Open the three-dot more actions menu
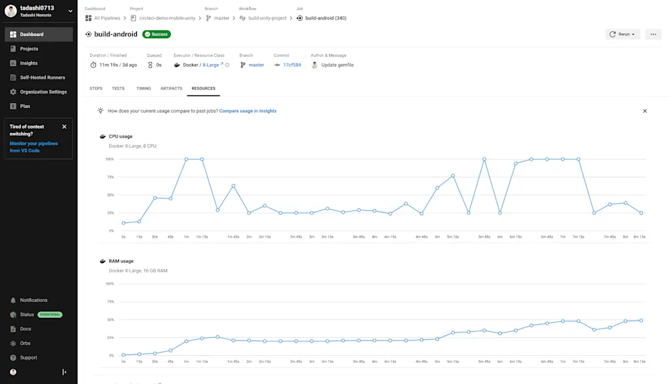 click(653, 34)
